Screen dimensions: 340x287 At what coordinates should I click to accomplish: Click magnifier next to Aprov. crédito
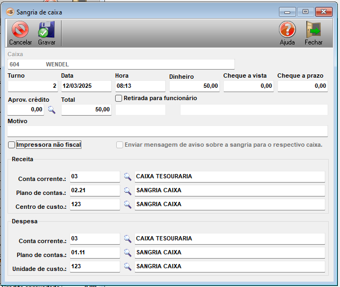[52, 109]
